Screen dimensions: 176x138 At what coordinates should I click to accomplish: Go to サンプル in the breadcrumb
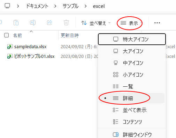[x=70, y=6]
